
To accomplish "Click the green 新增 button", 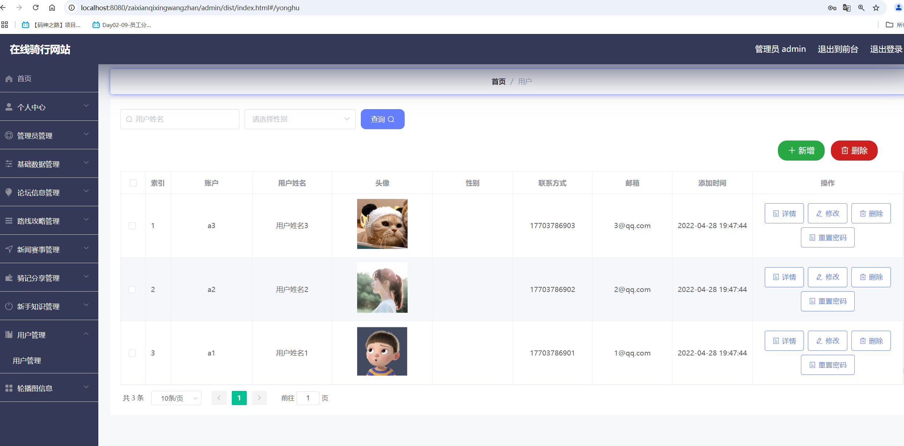I will coord(801,150).
